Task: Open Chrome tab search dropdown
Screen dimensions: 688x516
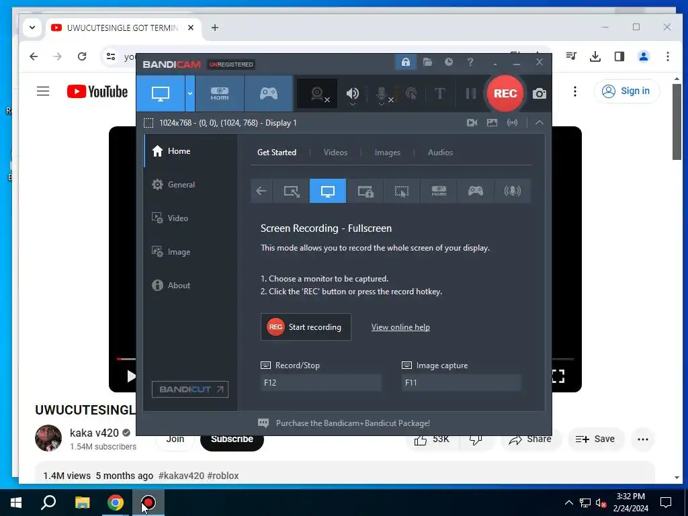Action: point(32,28)
